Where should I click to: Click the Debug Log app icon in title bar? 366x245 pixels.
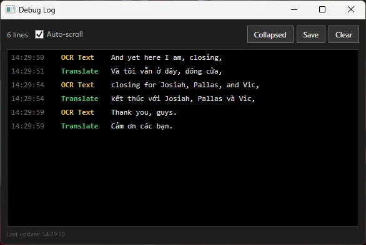coord(10,9)
